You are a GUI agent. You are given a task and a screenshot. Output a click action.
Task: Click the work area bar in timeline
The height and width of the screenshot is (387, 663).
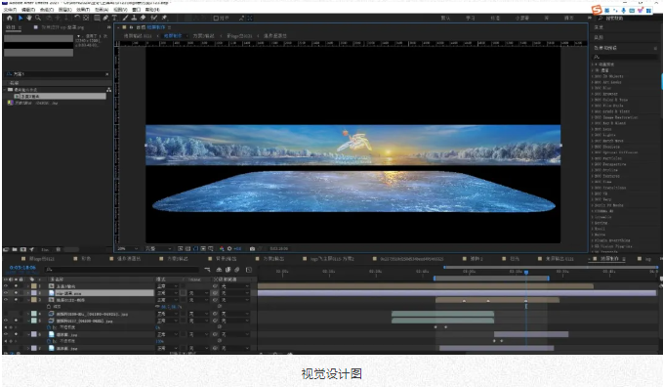pos(491,279)
